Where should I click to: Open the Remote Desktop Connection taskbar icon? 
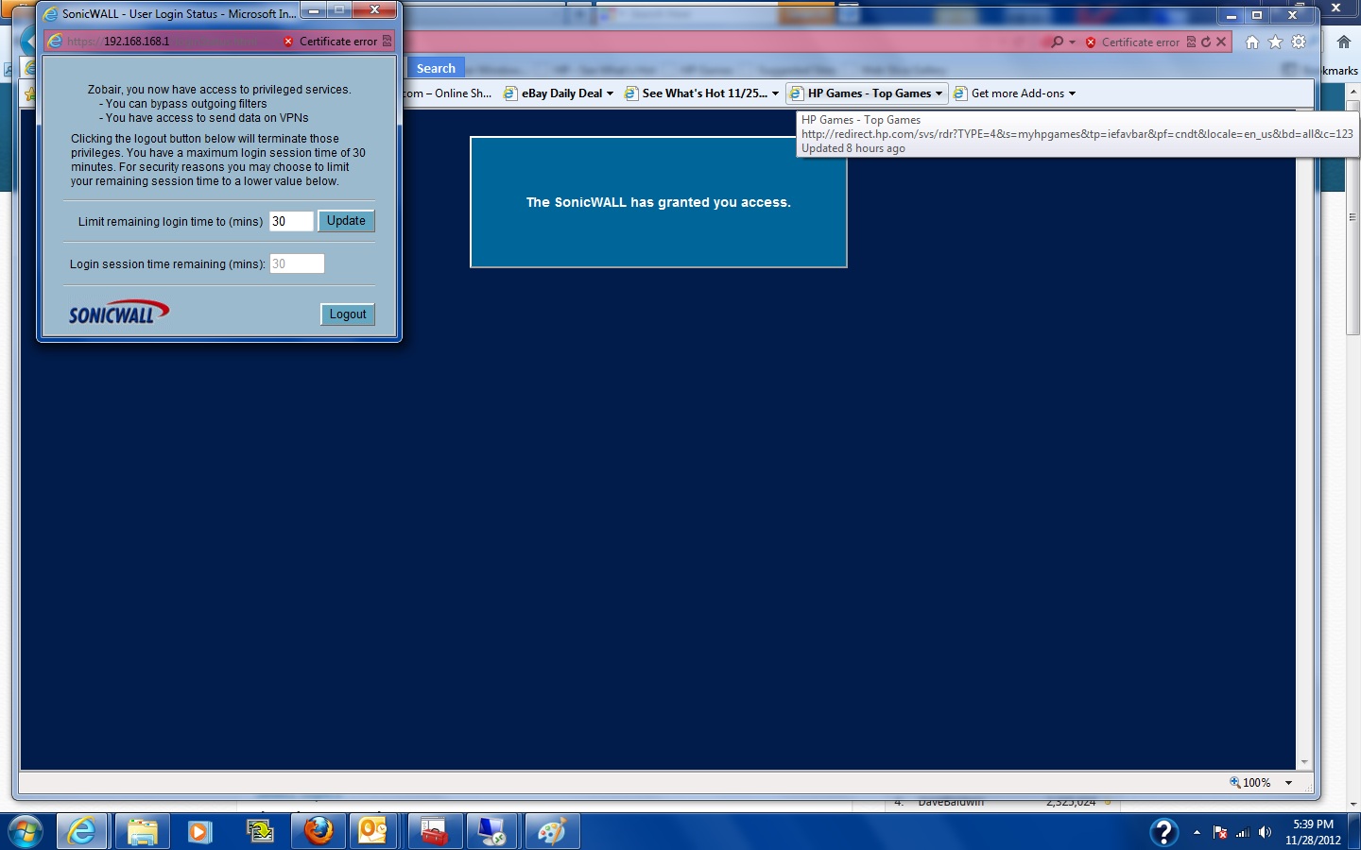492,831
